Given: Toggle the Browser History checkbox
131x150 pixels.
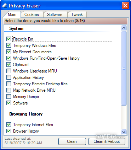Looking at the screenshot, I should [x=8, y=131].
